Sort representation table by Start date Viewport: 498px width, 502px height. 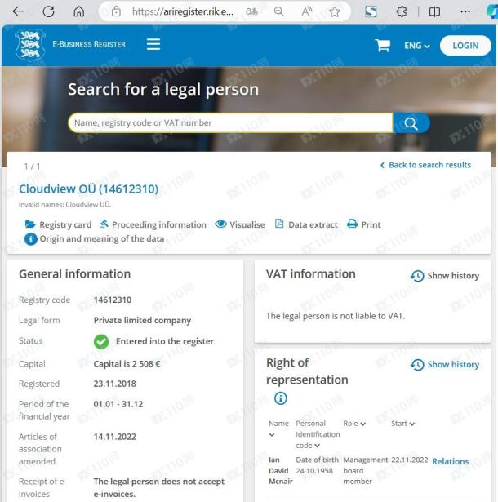click(x=402, y=424)
